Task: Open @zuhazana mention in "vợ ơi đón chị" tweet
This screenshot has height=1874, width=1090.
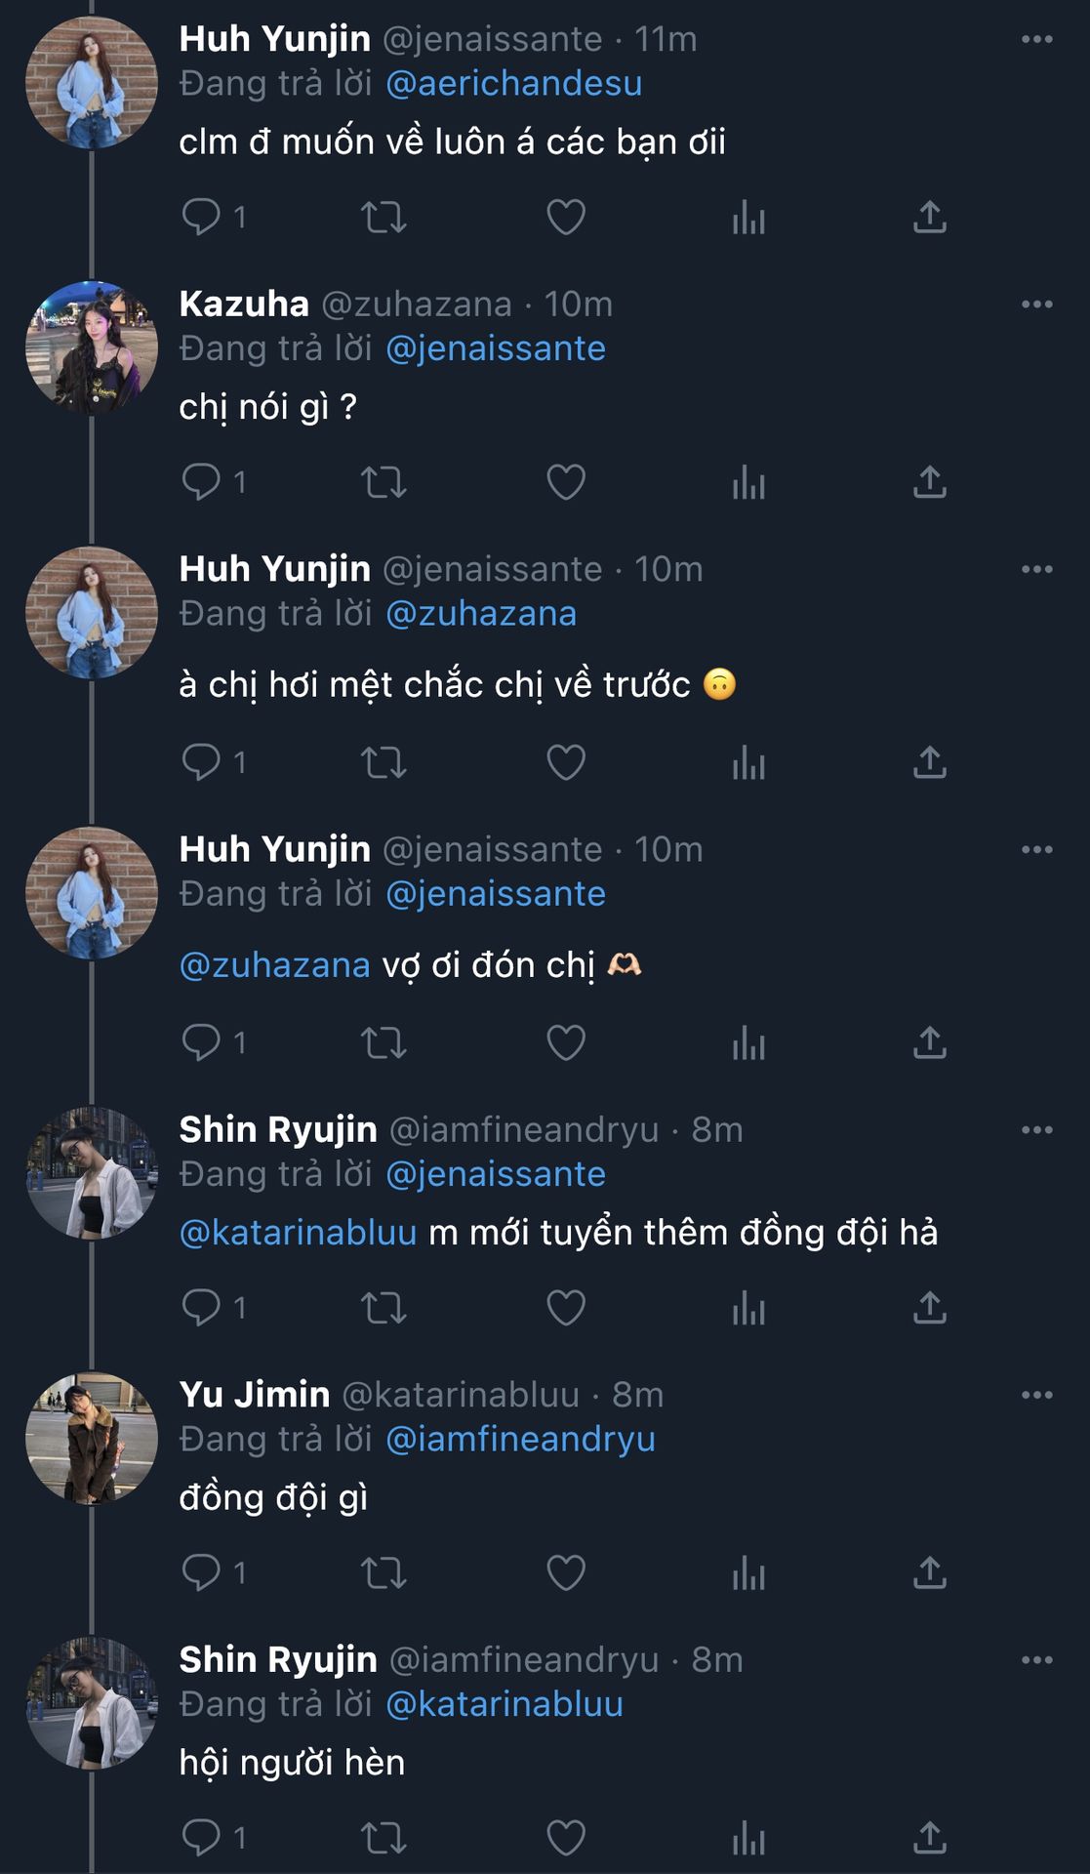Action: pos(275,965)
